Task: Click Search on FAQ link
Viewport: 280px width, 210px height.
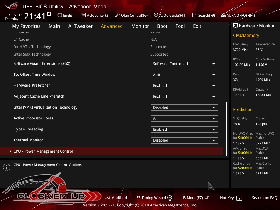Action: (x=264, y=198)
